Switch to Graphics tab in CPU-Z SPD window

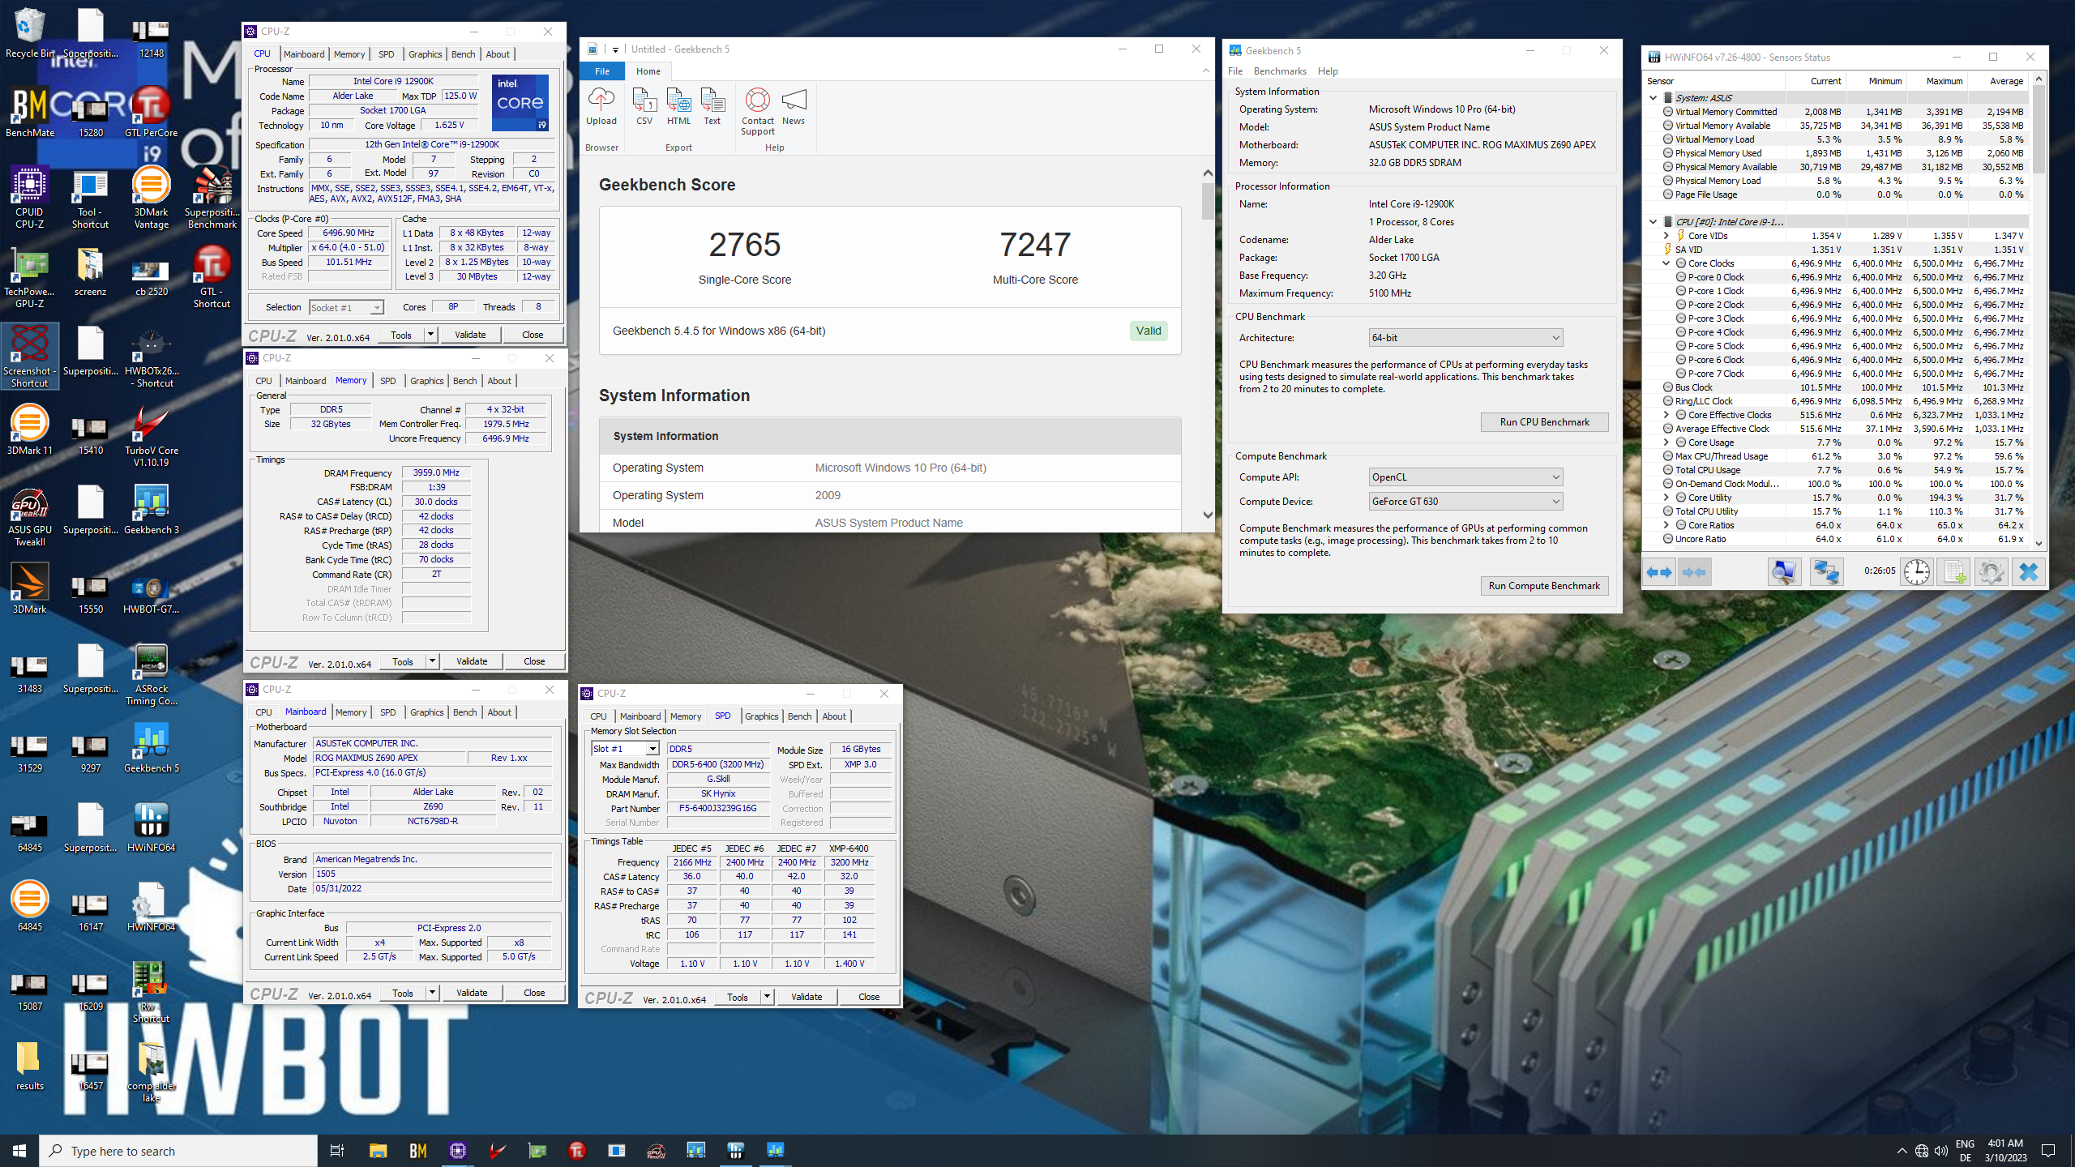(x=761, y=716)
